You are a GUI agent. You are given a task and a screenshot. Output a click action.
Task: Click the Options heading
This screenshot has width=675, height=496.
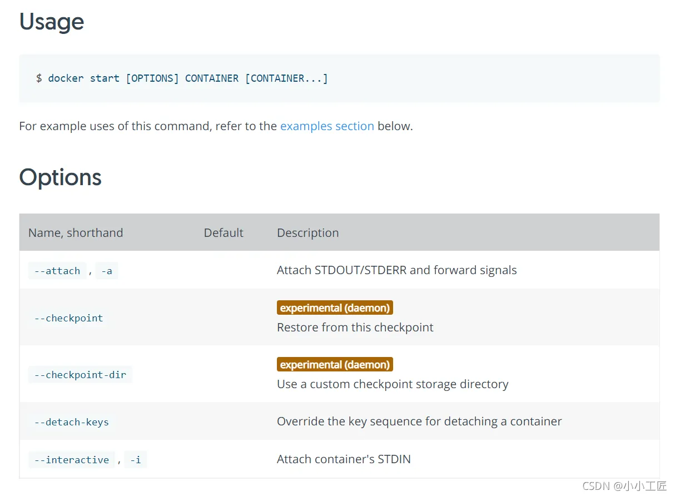pyautogui.click(x=60, y=177)
